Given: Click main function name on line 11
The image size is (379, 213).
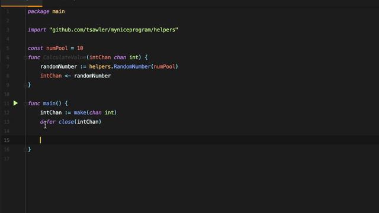Looking at the screenshot, I should (49, 104).
